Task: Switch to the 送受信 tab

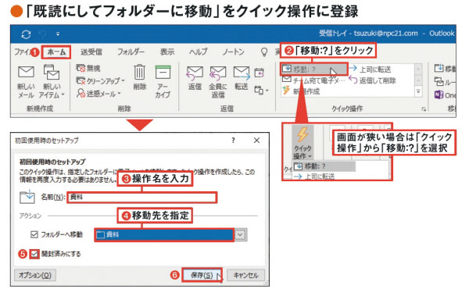Action: coord(91,52)
